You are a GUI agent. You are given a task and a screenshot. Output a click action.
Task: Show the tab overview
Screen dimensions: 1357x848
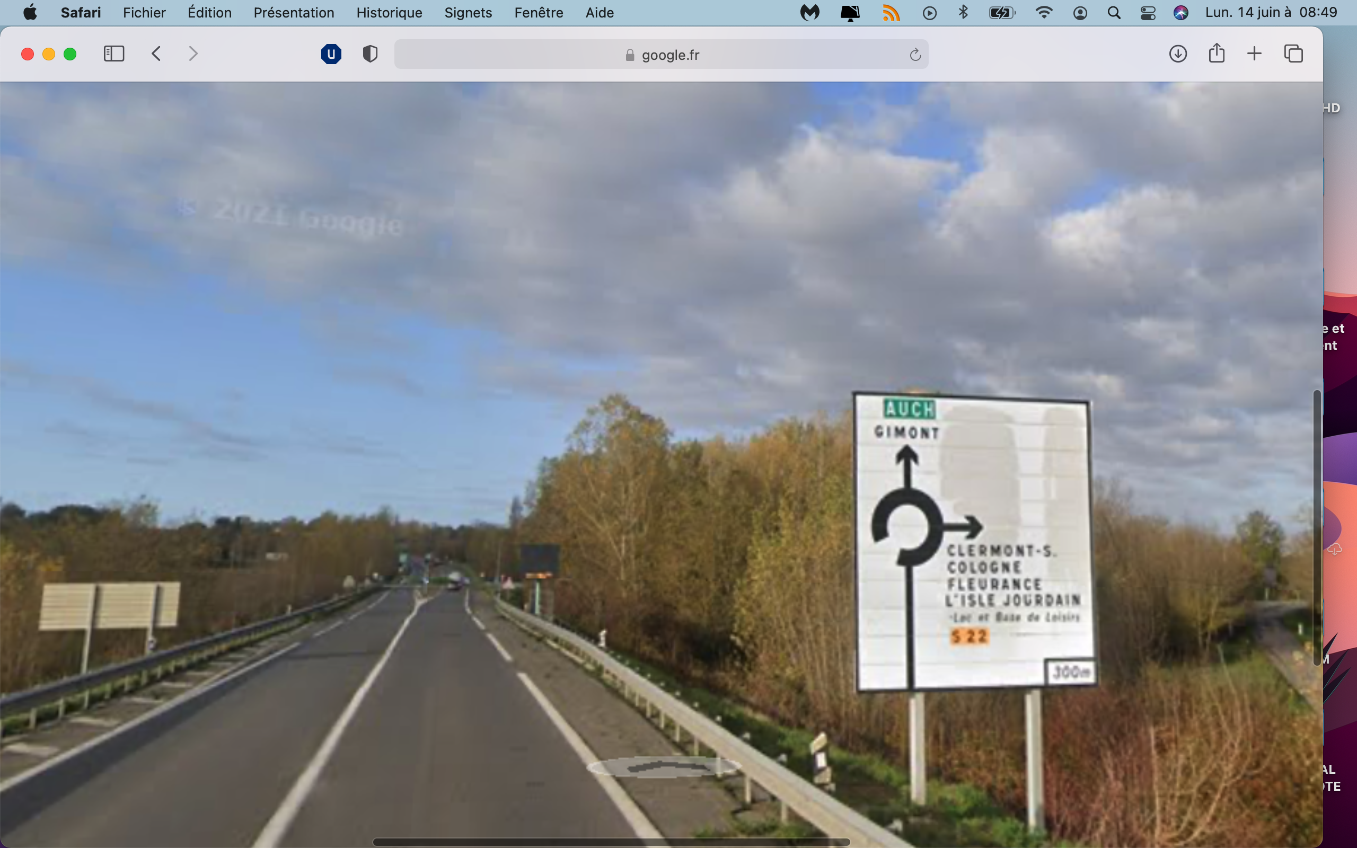[x=1293, y=54]
